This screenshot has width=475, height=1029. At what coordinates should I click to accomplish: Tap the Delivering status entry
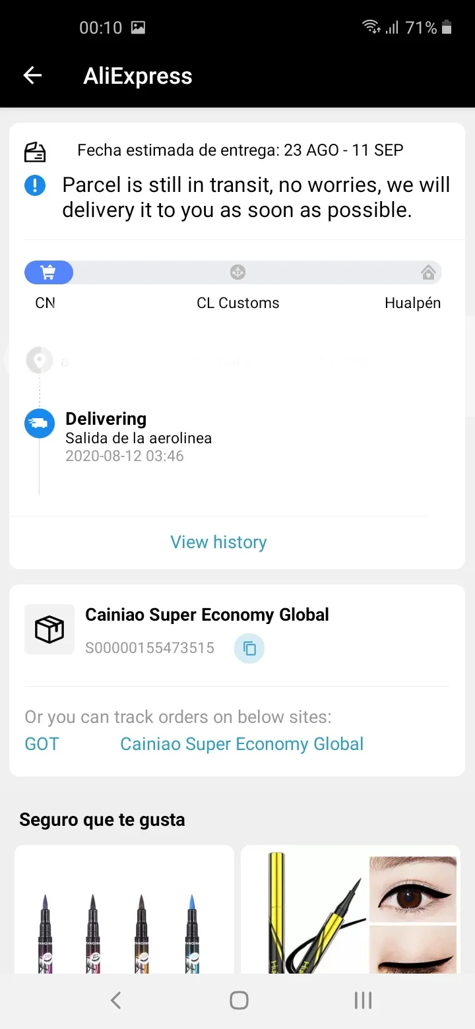[138, 437]
